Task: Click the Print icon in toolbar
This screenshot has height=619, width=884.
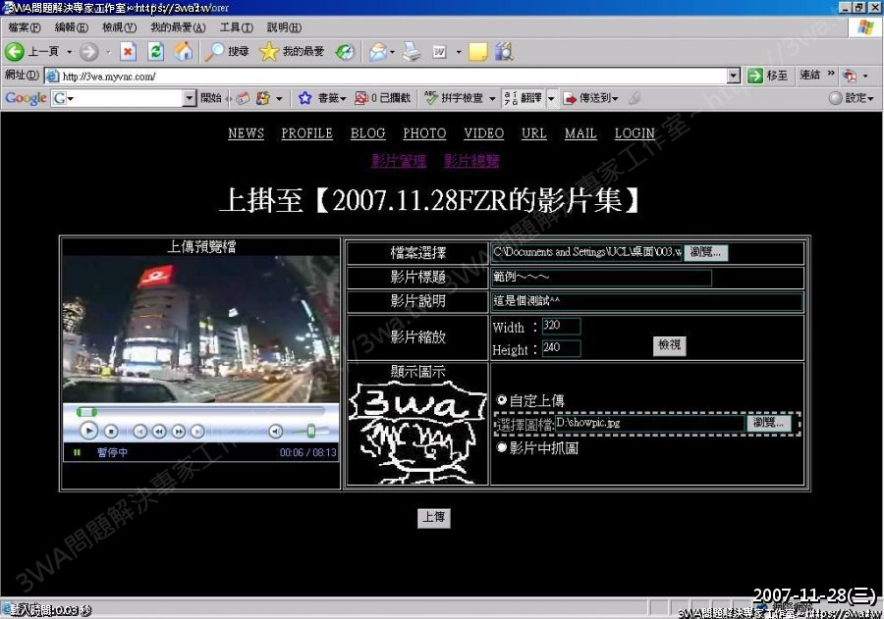Action: (x=413, y=52)
